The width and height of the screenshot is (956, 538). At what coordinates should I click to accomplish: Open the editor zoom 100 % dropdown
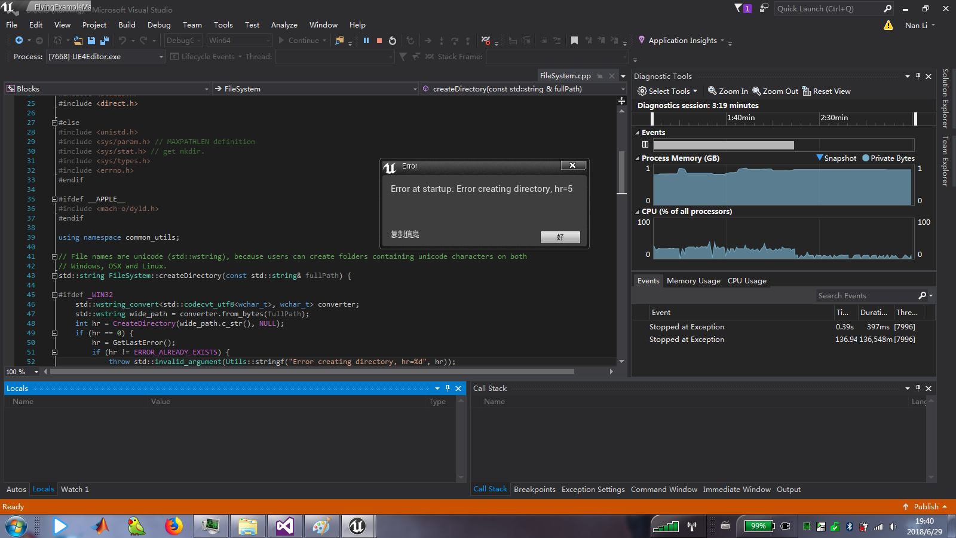click(22, 372)
